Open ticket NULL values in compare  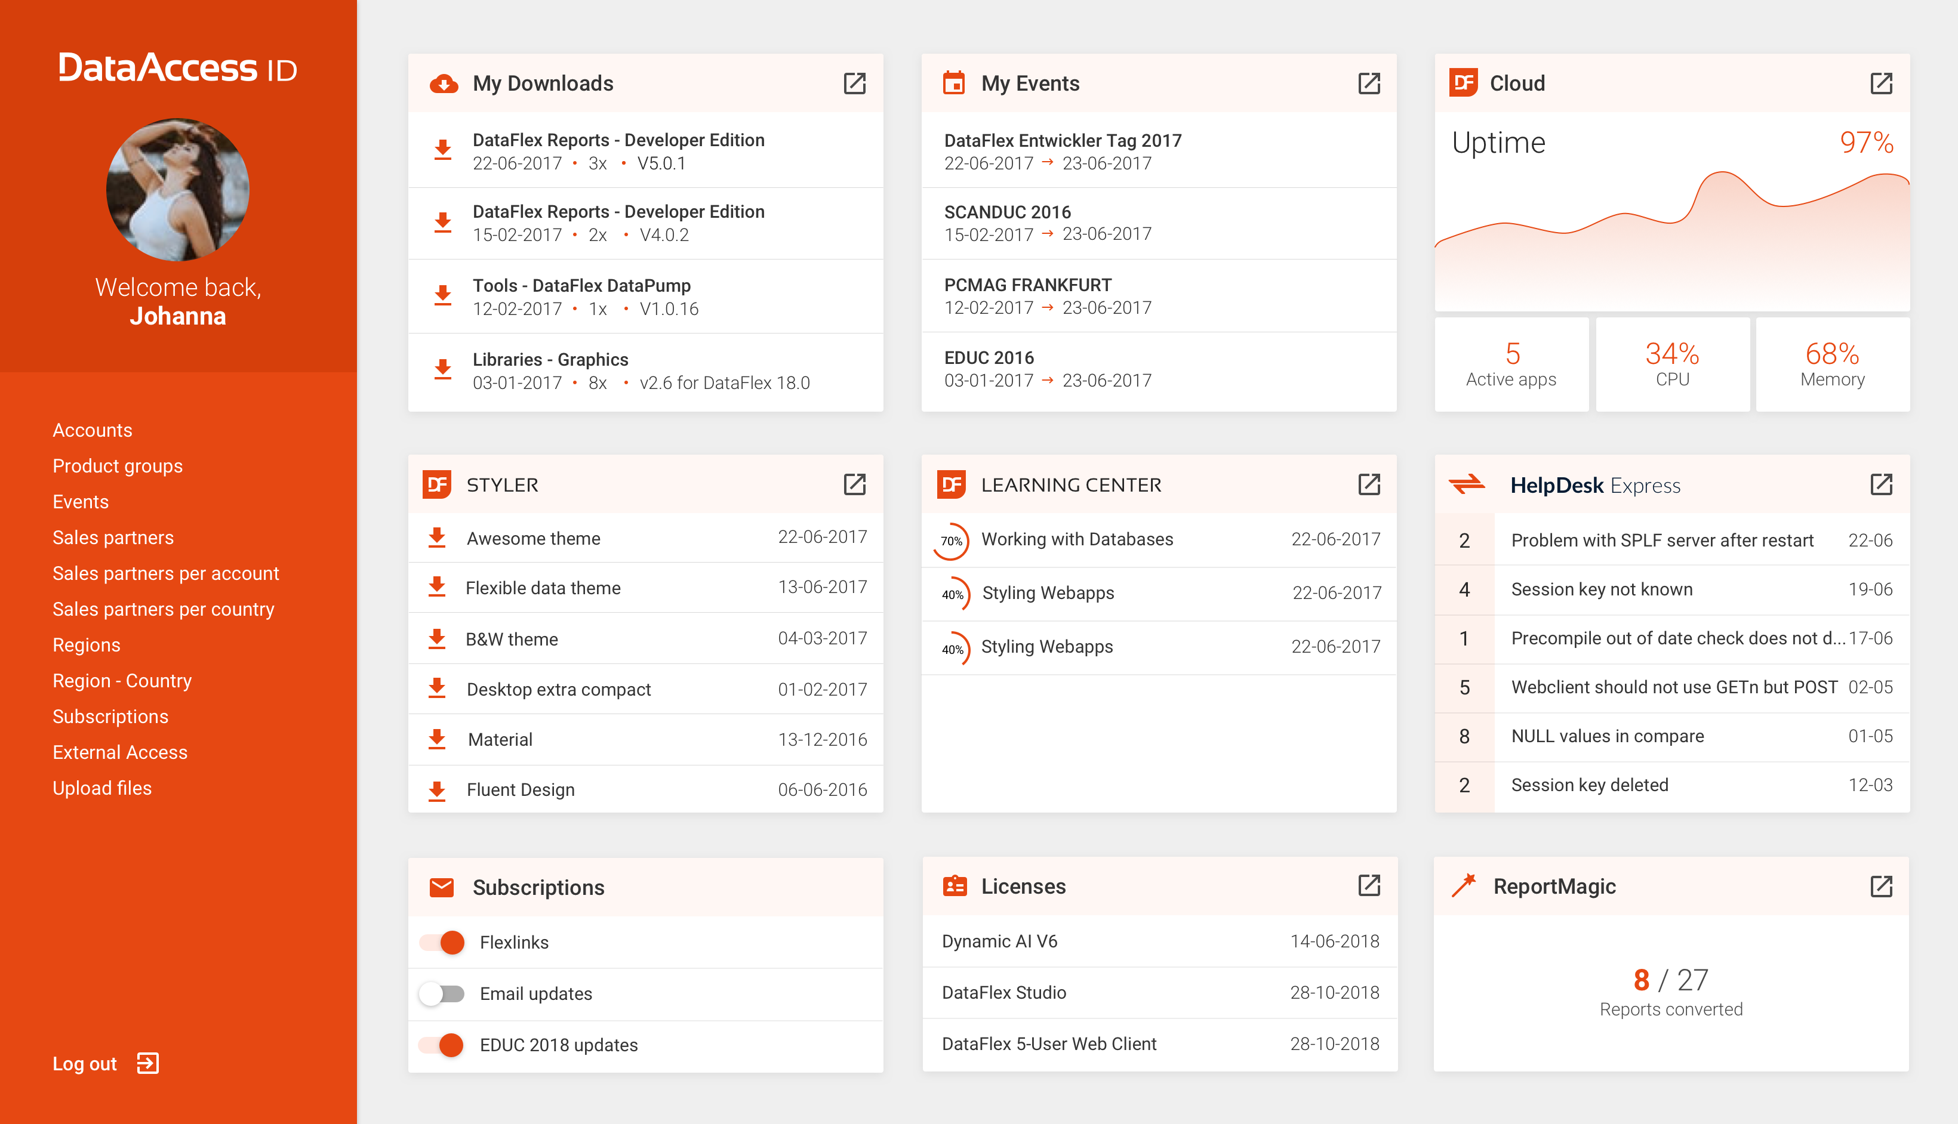[x=1672, y=736]
